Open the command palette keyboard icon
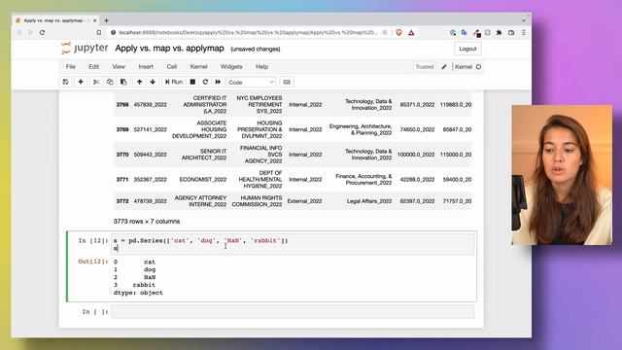This screenshot has height=350, width=622. [x=287, y=82]
